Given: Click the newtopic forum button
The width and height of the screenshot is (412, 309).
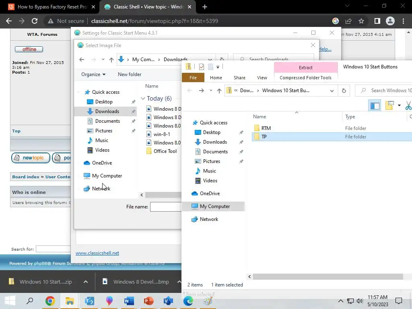Looking at the screenshot, I should click(31, 158).
